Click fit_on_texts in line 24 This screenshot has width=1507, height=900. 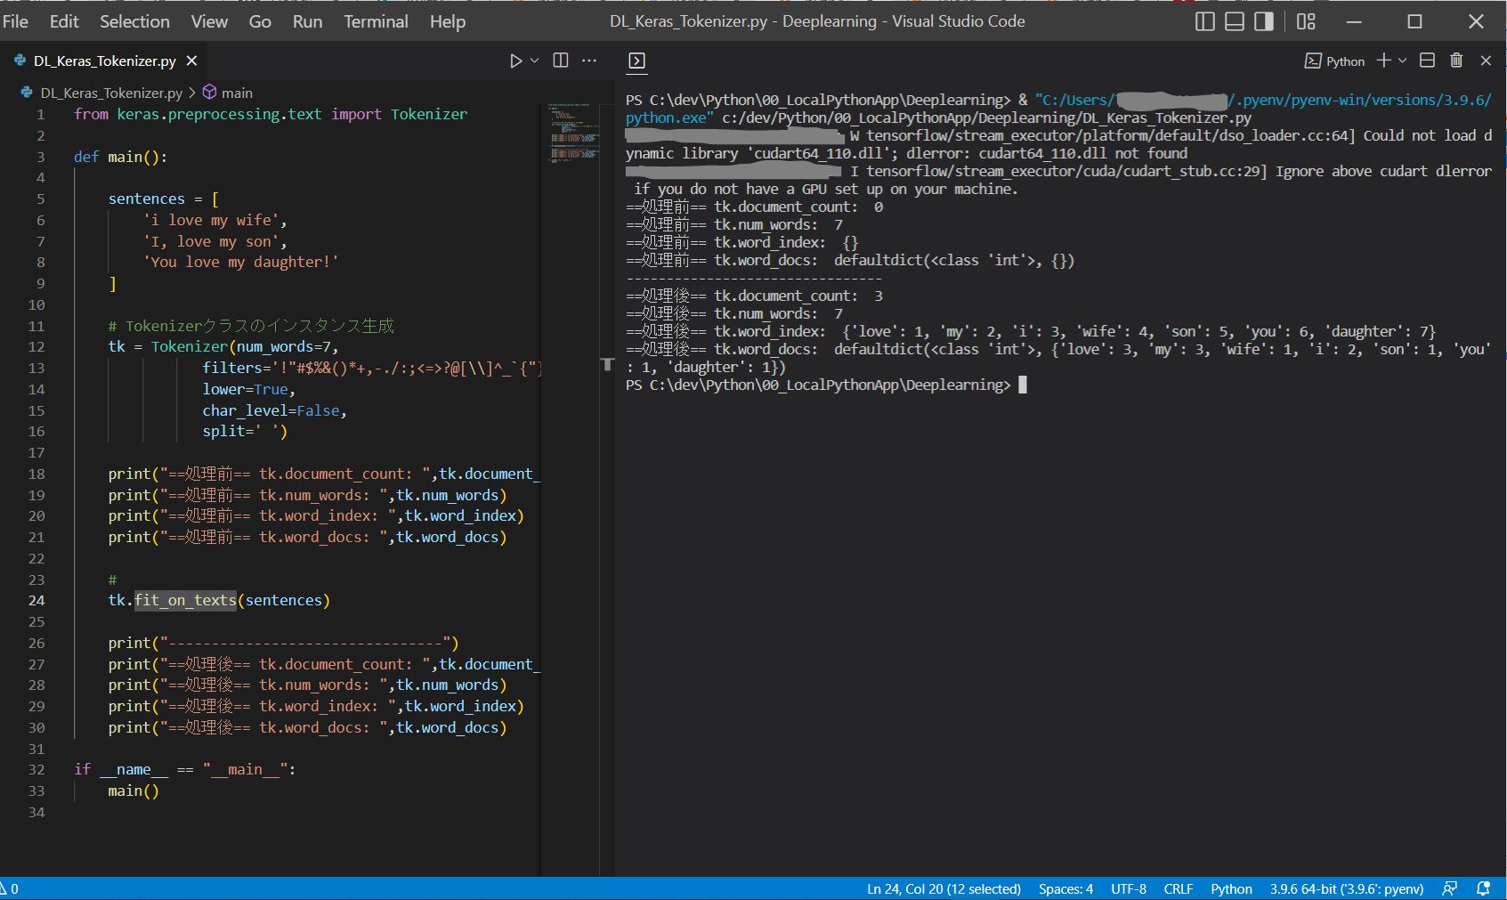coord(186,600)
